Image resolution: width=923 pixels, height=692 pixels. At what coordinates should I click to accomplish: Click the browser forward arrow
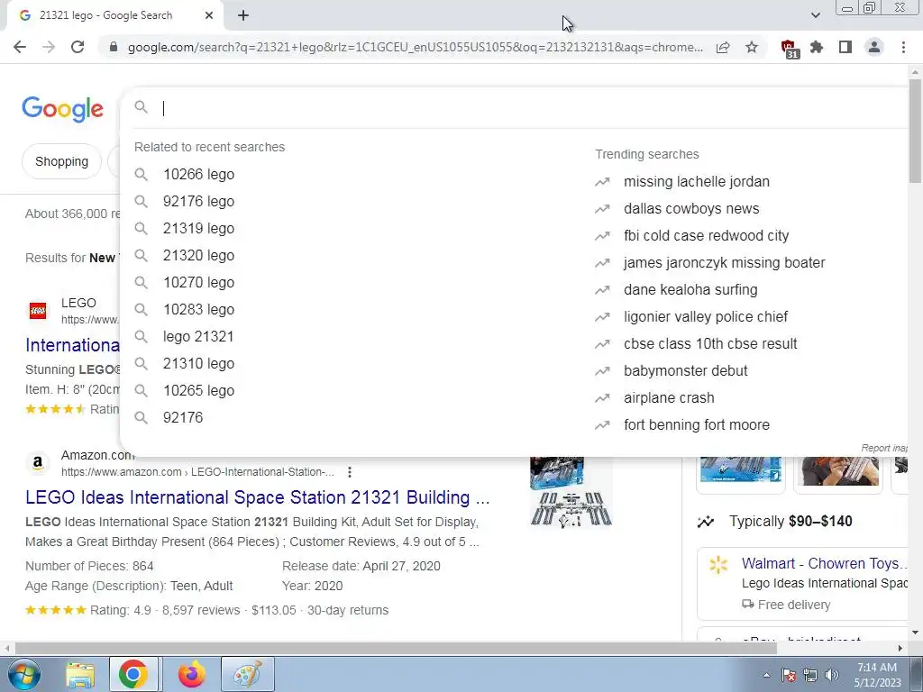tap(49, 47)
